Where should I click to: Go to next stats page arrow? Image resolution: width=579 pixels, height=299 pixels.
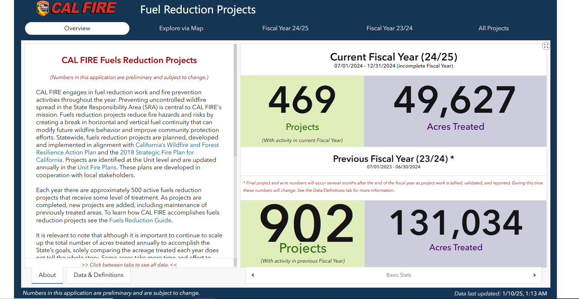point(534,275)
